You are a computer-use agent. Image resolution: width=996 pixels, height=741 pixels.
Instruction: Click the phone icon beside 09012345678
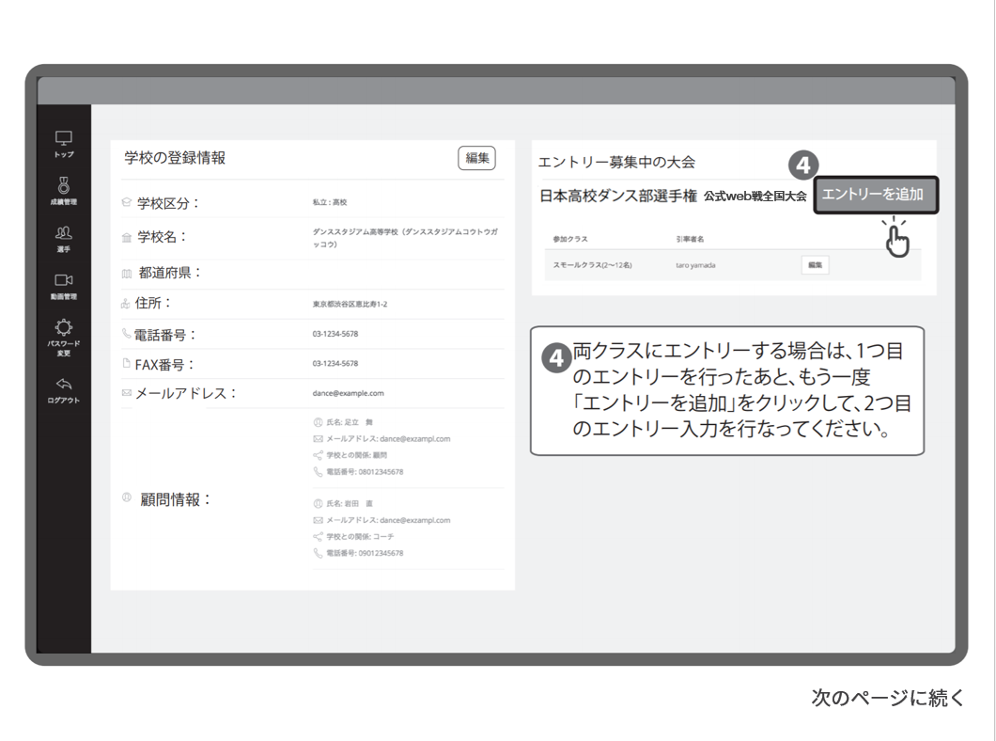click(319, 553)
